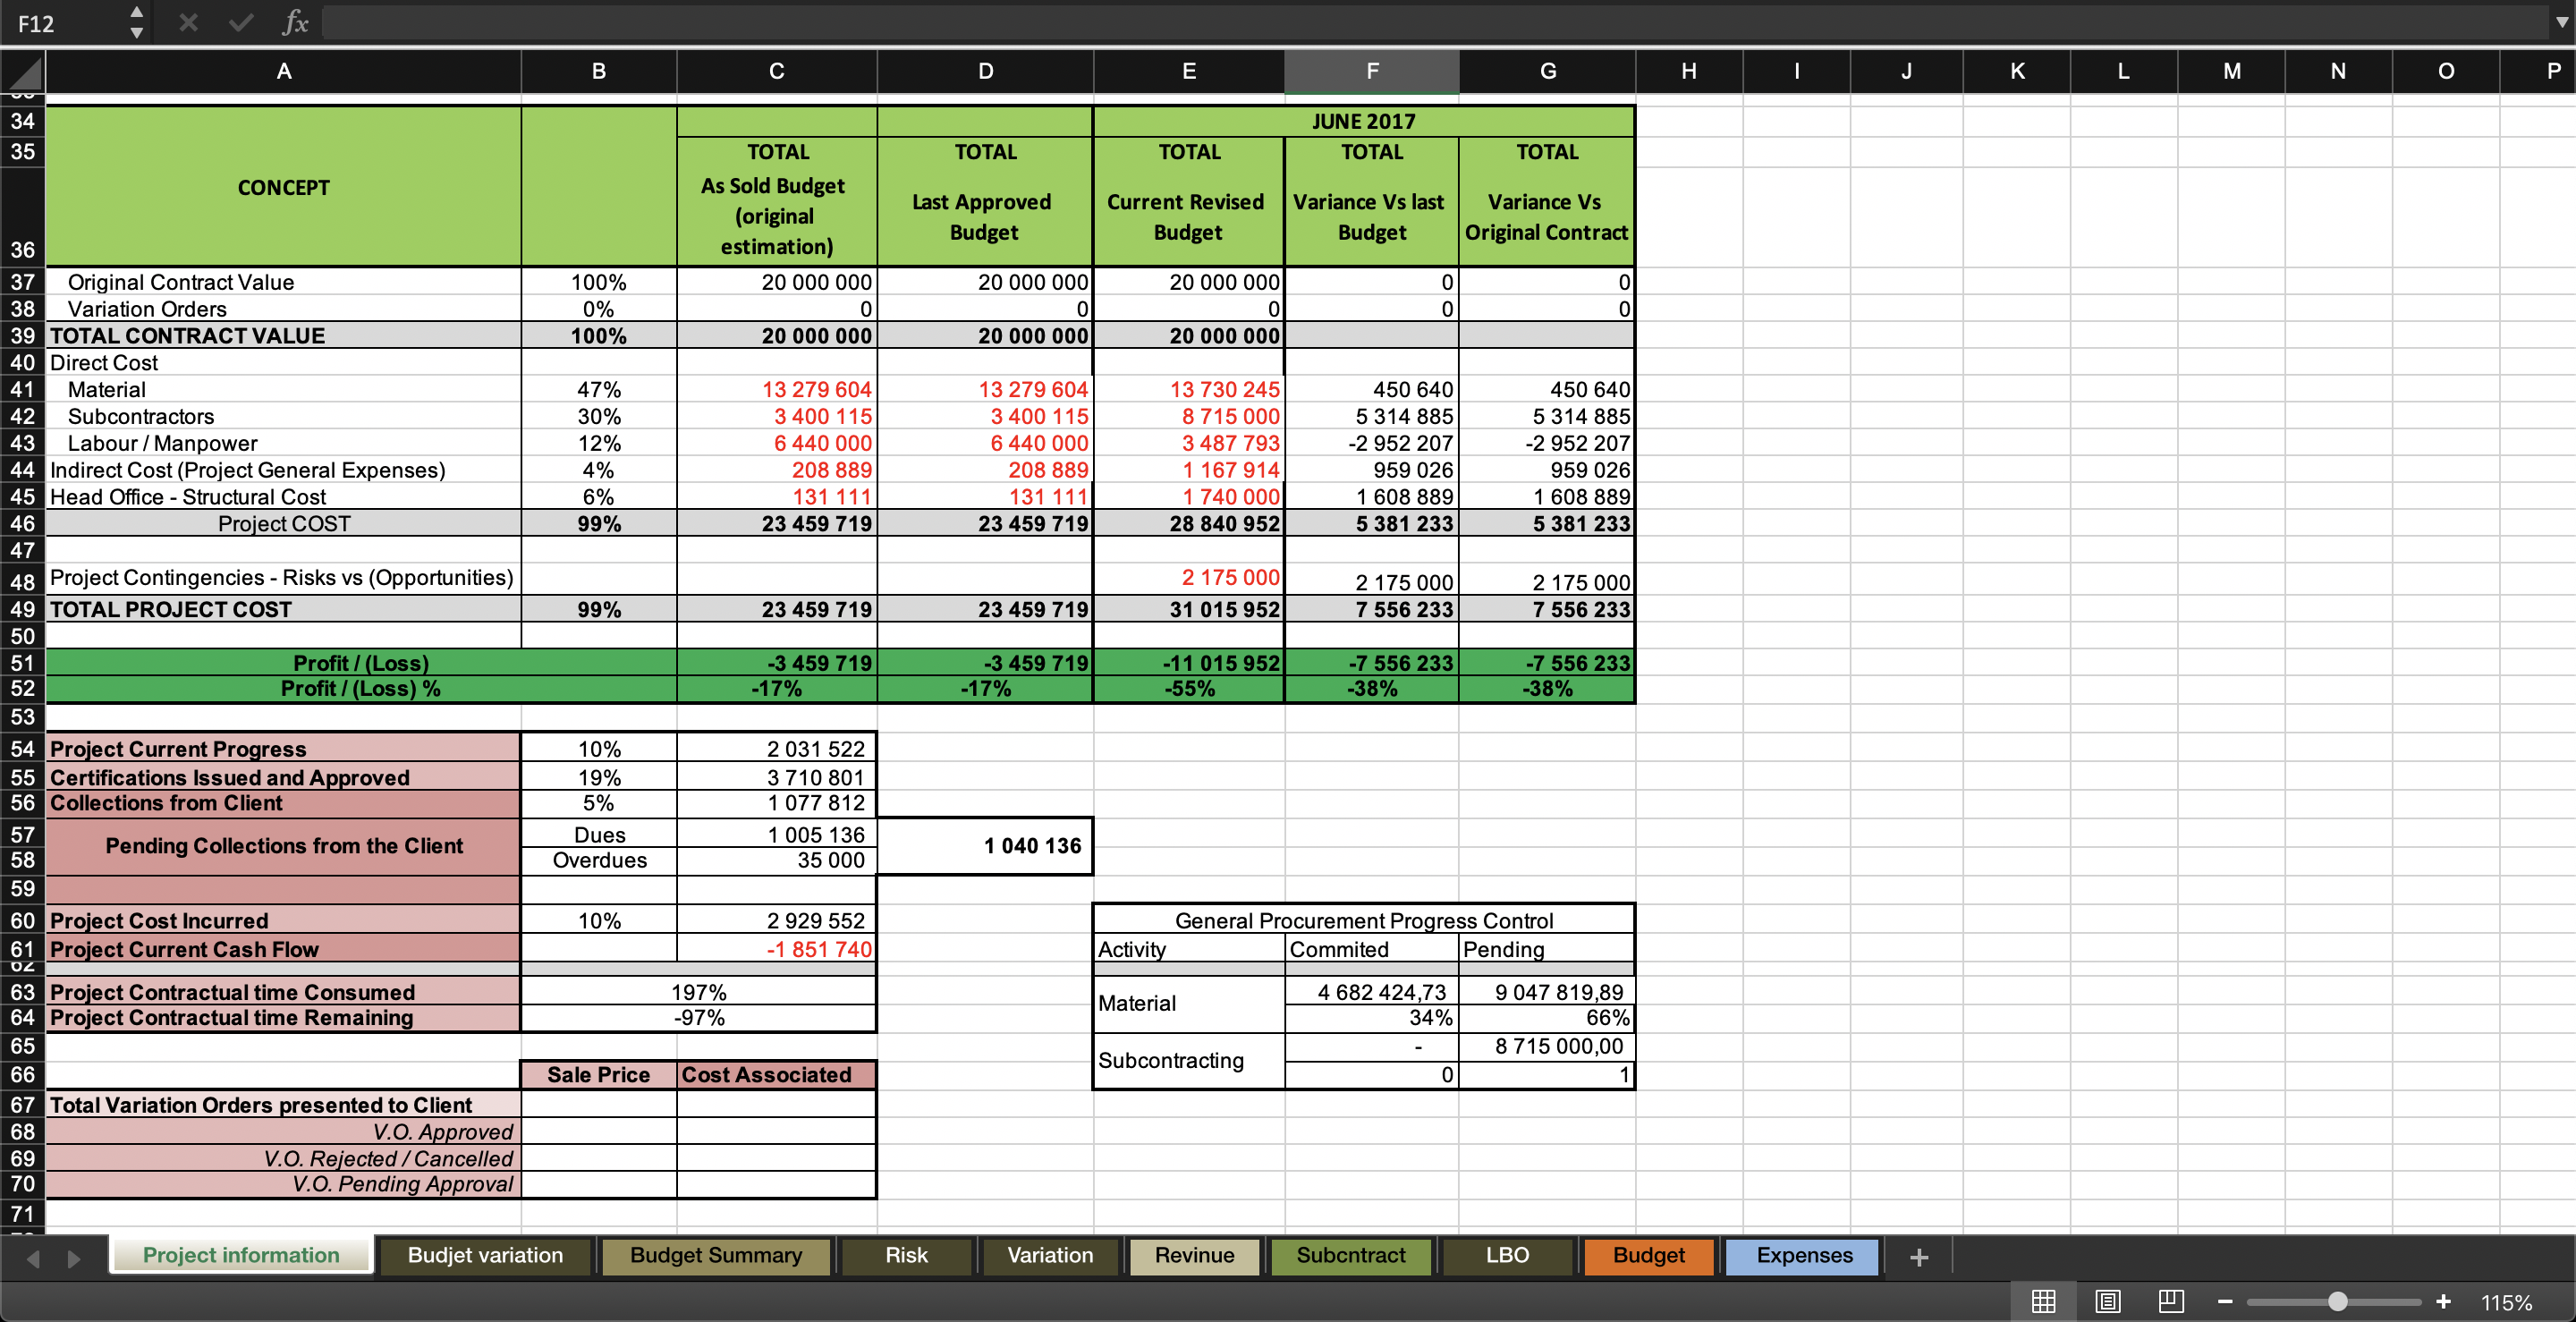Open the Project information sheet tab
2576x1322 pixels.
click(241, 1255)
